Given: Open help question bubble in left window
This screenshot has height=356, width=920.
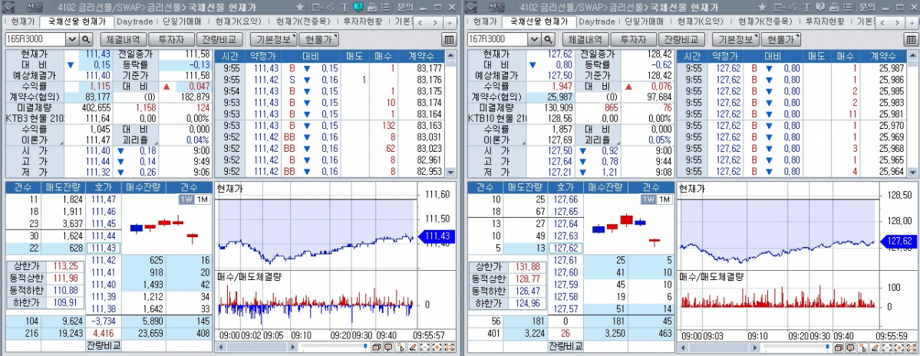Looking at the screenshot, I should [358, 8].
